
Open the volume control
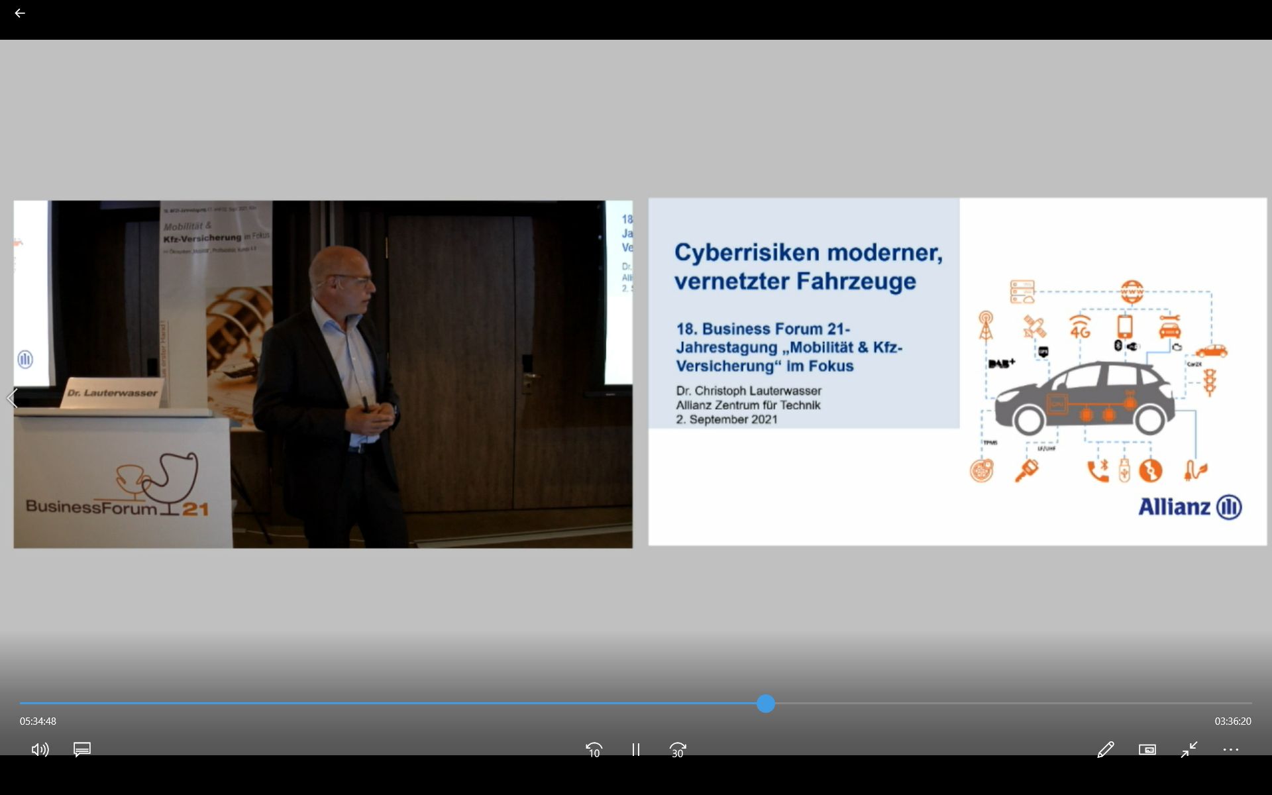(40, 749)
